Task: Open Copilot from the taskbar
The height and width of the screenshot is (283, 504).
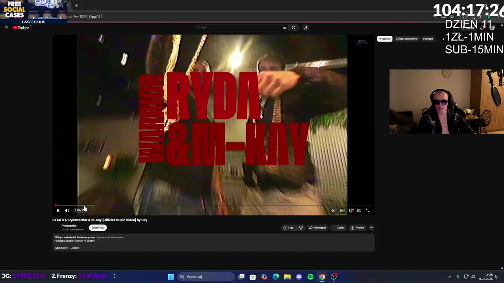Action: [264, 277]
